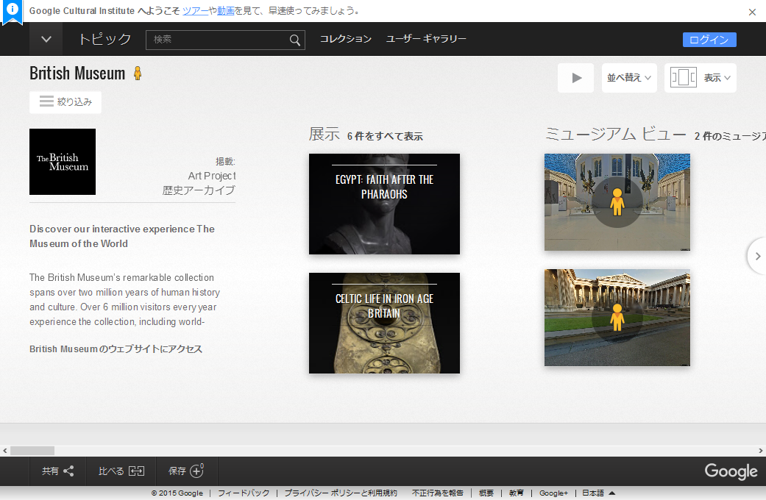Open the language selector in footer
Image resolution: width=766 pixels, height=500 pixels.
pos(598,493)
